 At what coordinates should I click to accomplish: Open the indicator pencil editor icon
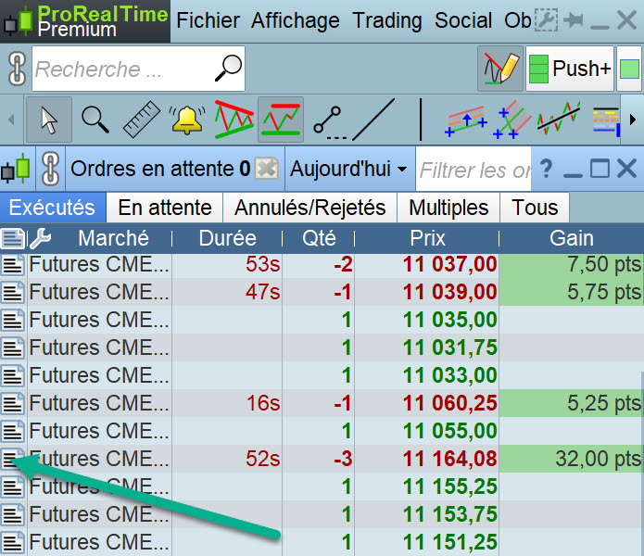coord(500,69)
